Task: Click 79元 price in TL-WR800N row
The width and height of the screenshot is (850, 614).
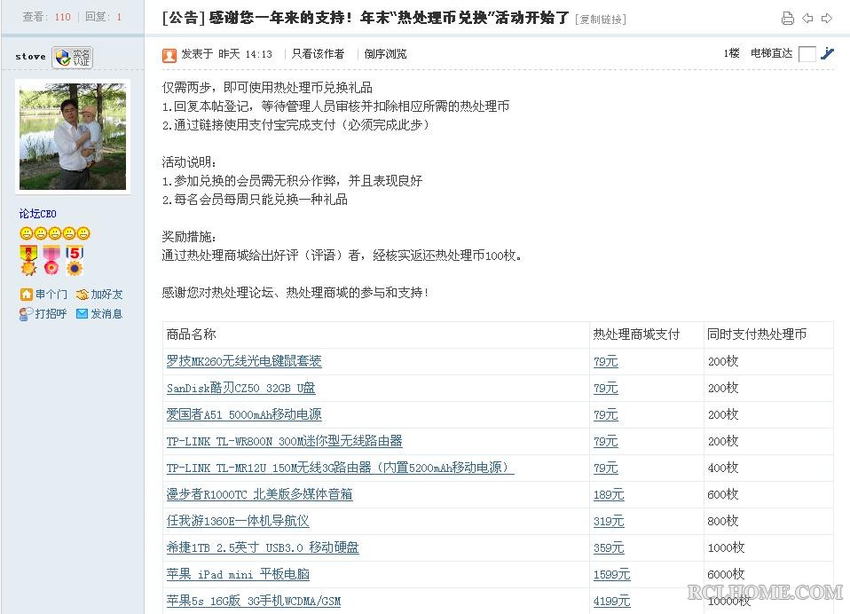Action: tap(605, 441)
